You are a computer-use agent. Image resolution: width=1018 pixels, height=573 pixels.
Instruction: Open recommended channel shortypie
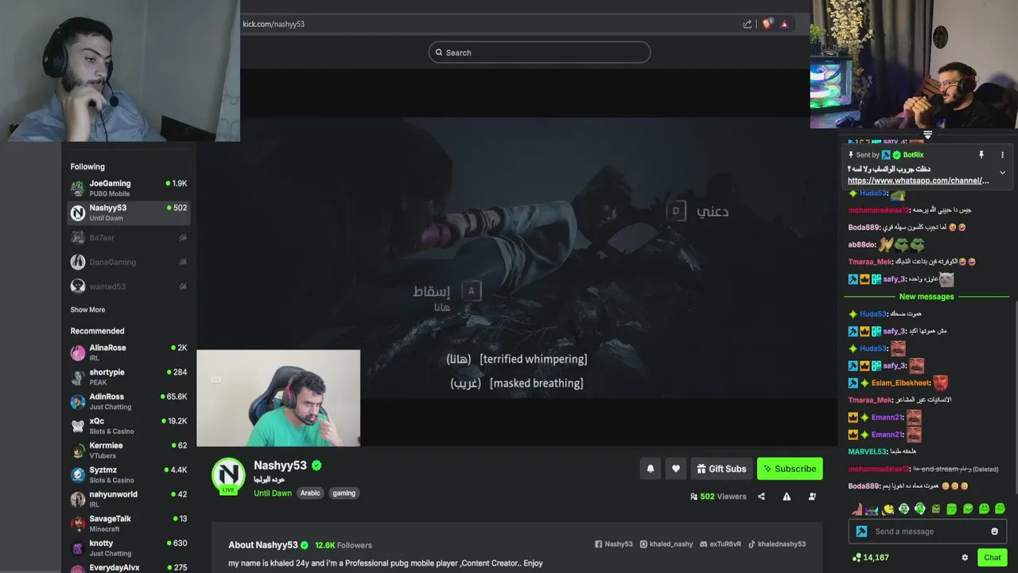[129, 376]
